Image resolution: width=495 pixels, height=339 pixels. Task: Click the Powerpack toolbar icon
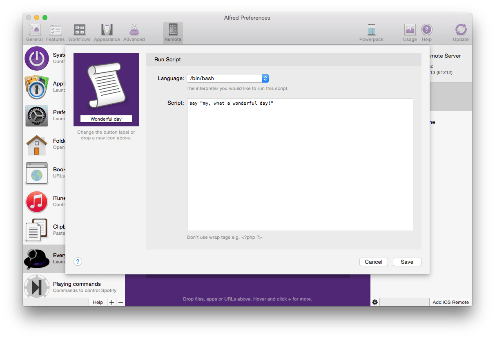click(371, 31)
